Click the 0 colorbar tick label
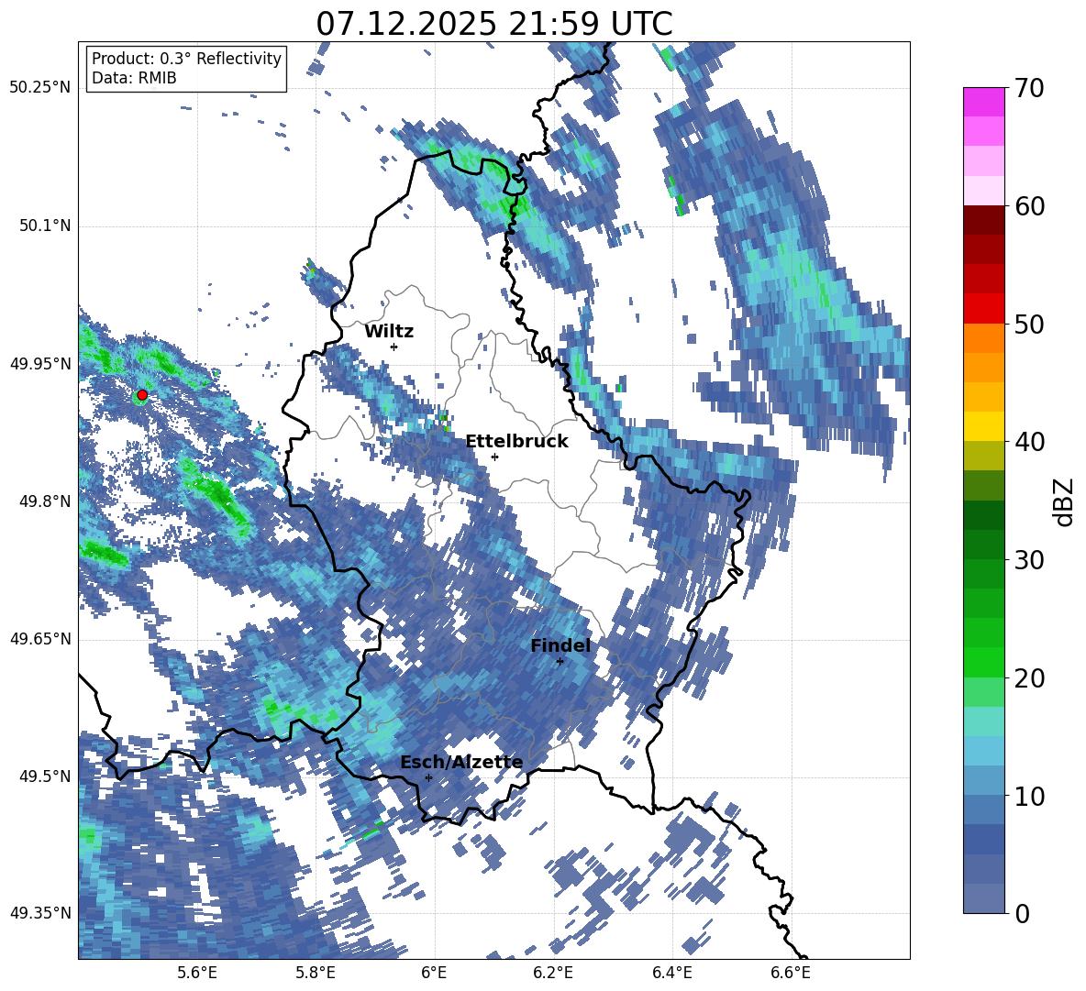Viewport: 1086px width, 991px height. tap(1023, 913)
